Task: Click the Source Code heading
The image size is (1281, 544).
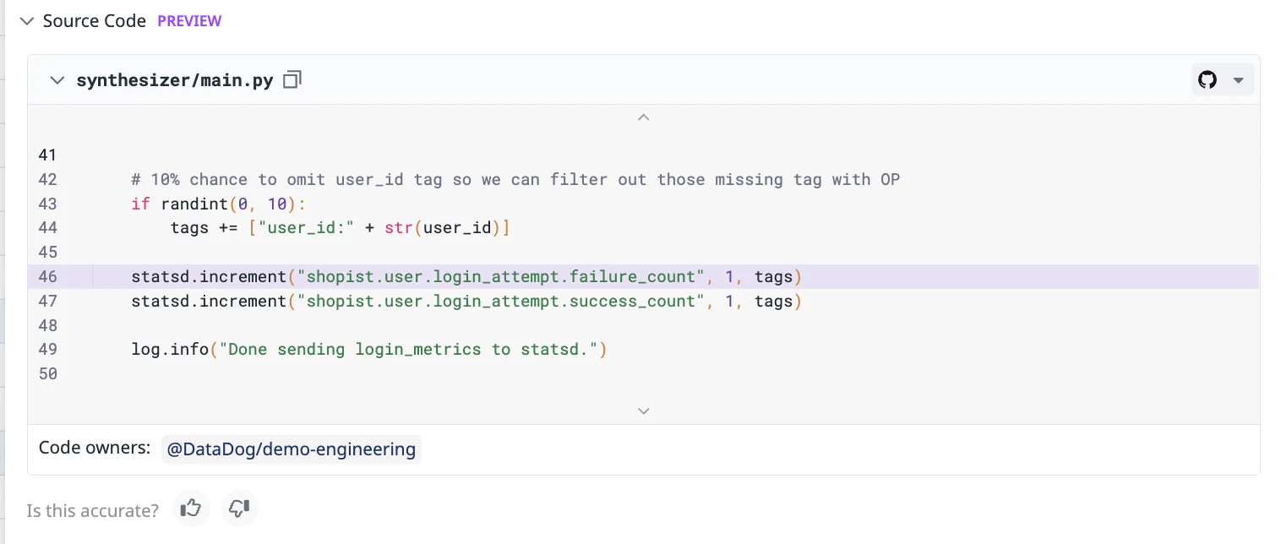Action: tap(94, 21)
